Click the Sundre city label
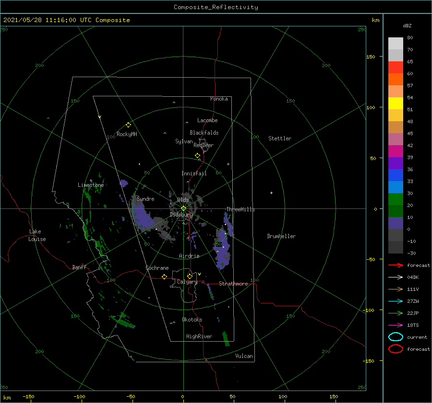Screen dimensions: 432x403 pos(145,198)
